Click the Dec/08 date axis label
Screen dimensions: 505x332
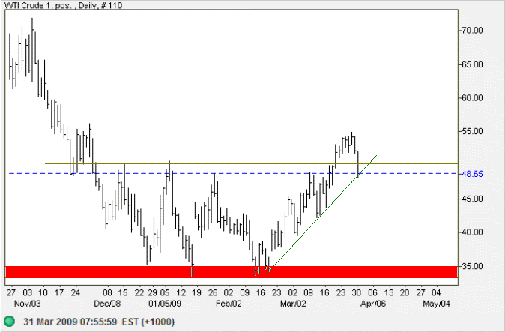pos(107,304)
